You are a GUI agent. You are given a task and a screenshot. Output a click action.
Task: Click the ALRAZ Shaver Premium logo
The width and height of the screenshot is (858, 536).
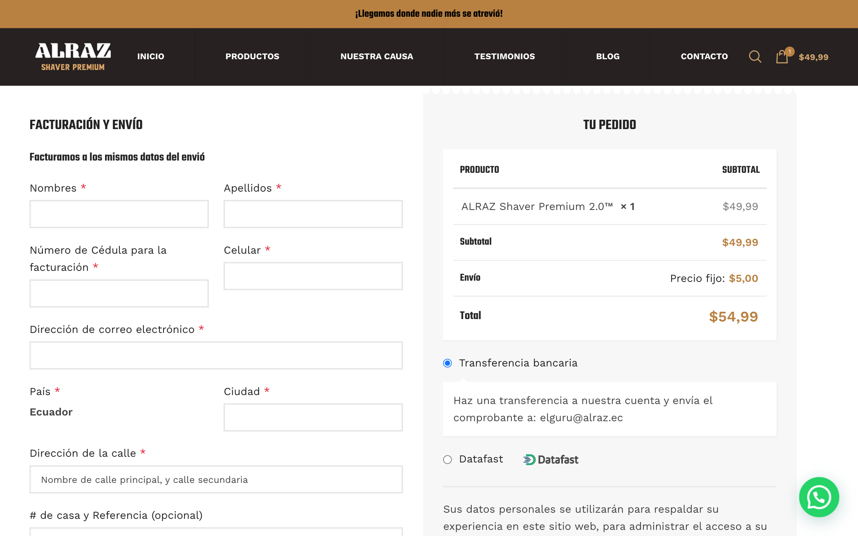pyautogui.click(x=73, y=56)
